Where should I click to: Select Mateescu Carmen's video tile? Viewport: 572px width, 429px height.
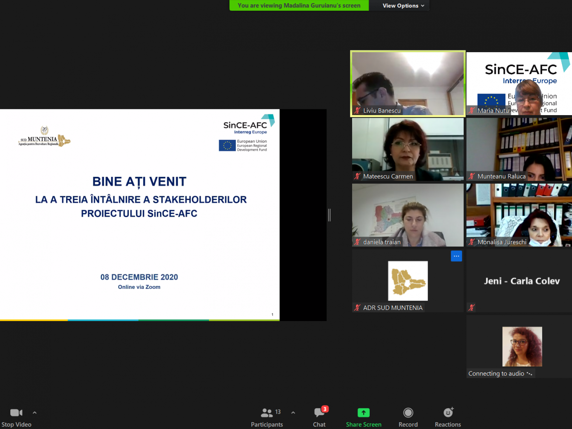408,149
